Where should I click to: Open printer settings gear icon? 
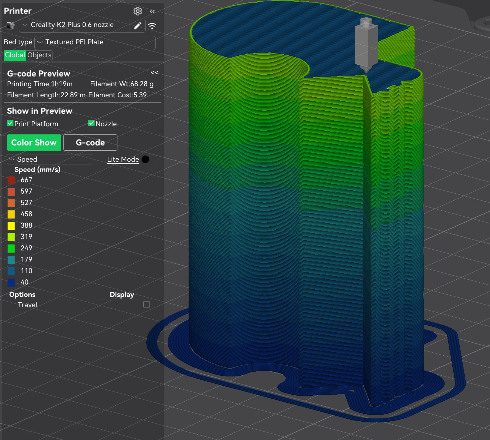pos(137,11)
